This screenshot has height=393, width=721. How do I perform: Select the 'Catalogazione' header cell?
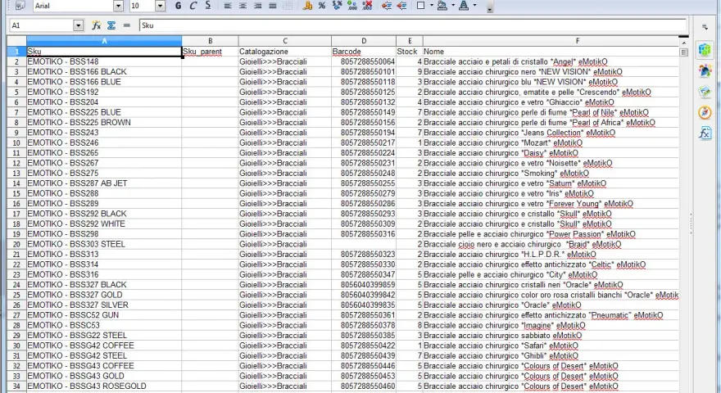coord(284,52)
